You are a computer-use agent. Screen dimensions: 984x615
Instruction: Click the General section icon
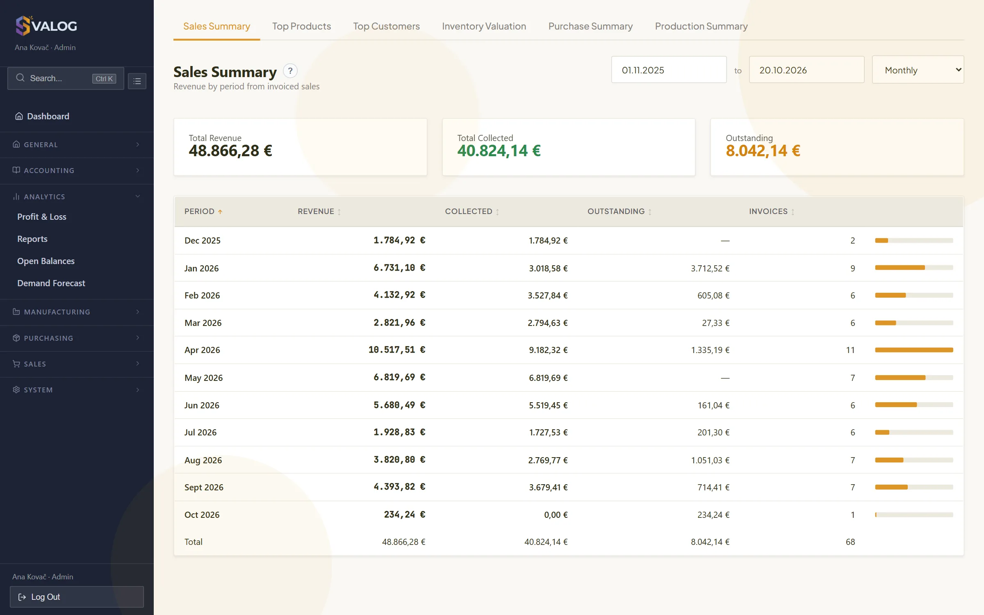click(x=16, y=144)
